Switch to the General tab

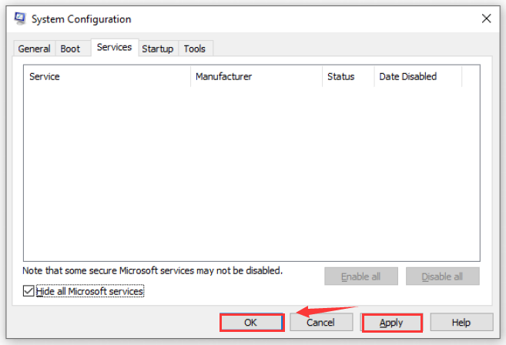coord(34,49)
